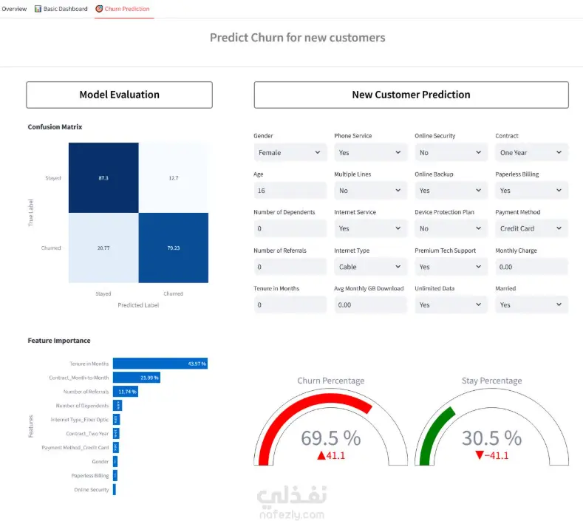Click the Online Security feature label
583x521 pixels.
[x=92, y=489]
